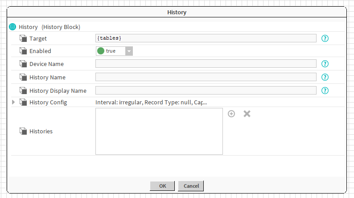Open help for the Target field
This screenshot has width=354, height=198.
[325, 38]
